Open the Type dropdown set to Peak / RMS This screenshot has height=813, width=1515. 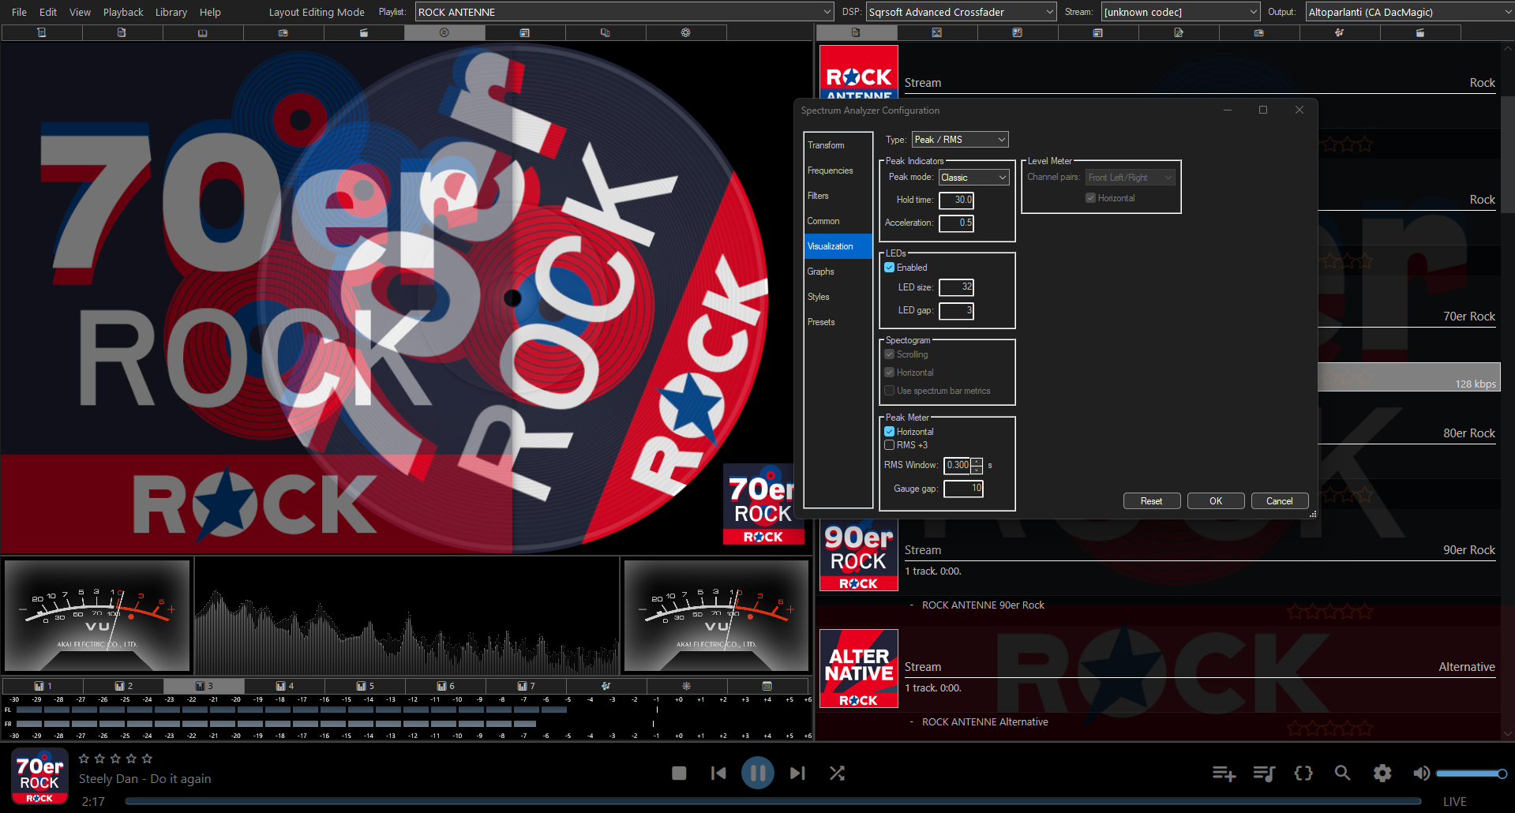pos(960,140)
